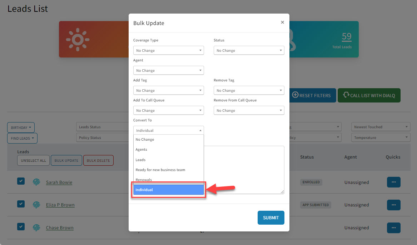Uncheck Chase Brown's checkbox
Viewport: 417px width, 245px height.
click(x=21, y=227)
